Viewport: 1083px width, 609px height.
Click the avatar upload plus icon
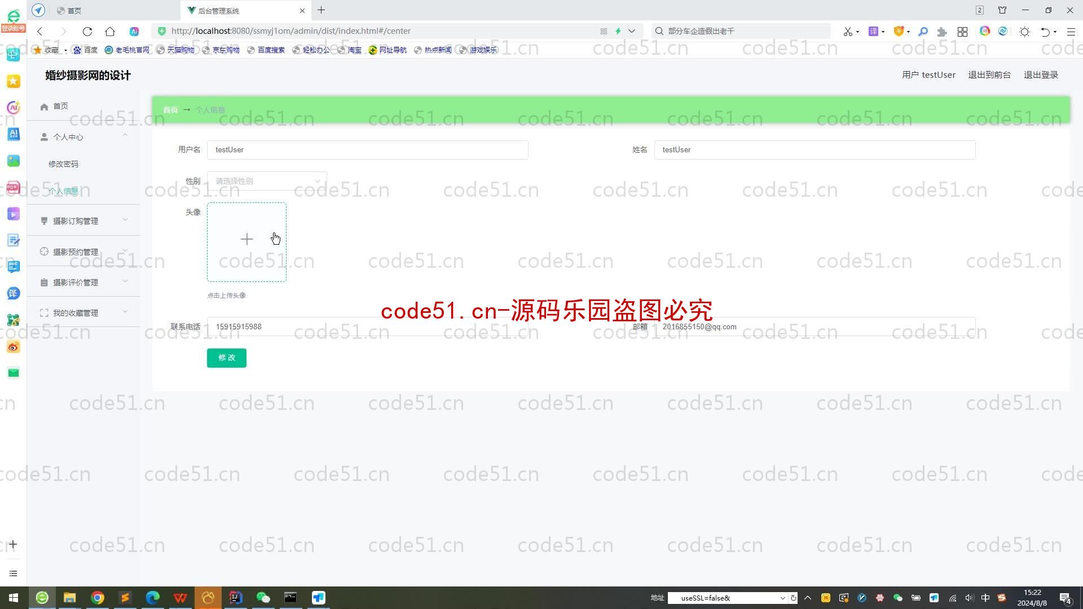click(246, 240)
